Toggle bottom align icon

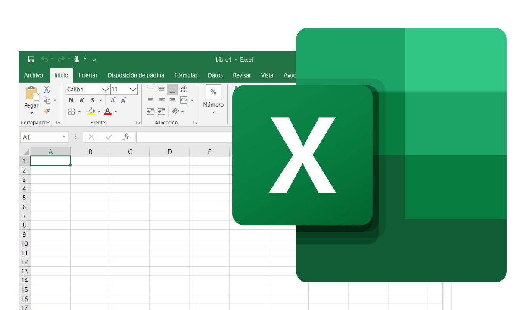click(172, 89)
